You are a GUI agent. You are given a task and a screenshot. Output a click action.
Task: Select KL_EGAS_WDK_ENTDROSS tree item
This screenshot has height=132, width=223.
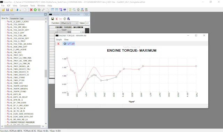pyautogui.click(x=22, y=114)
